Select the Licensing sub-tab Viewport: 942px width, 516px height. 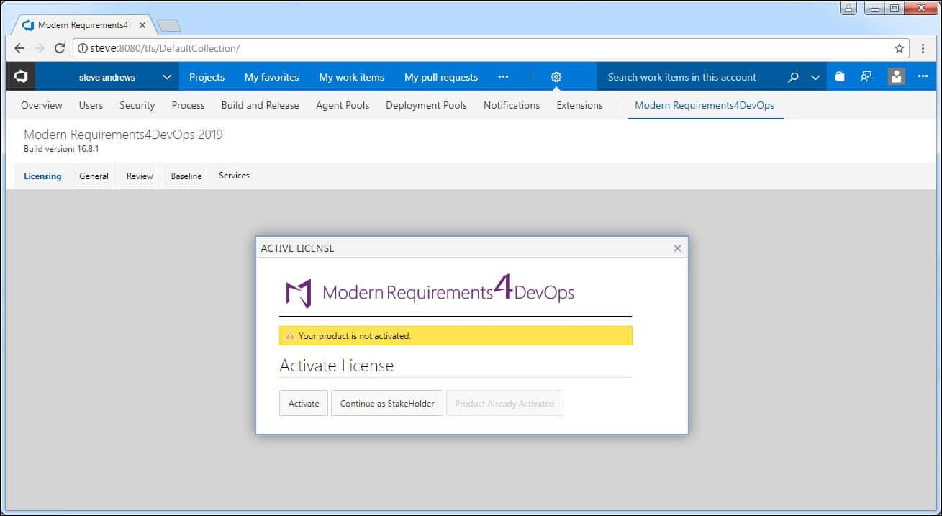42,176
